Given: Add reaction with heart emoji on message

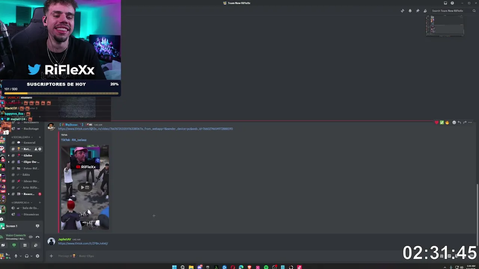Looking at the screenshot, I should pos(436,123).
